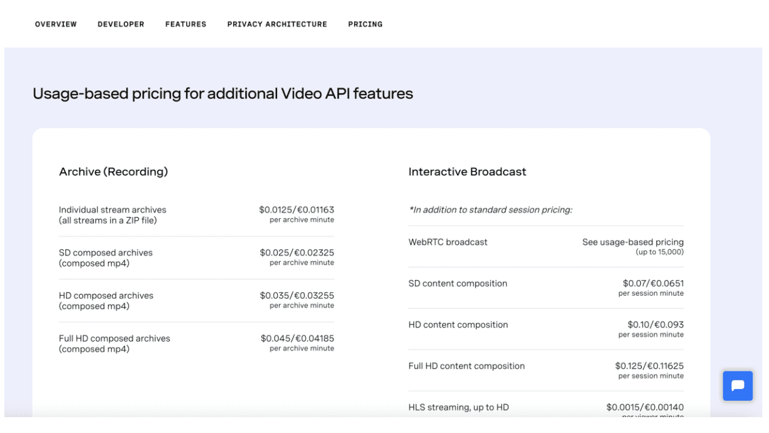
Task: Click the Usage-based pricing page heading
Action: 223,93
